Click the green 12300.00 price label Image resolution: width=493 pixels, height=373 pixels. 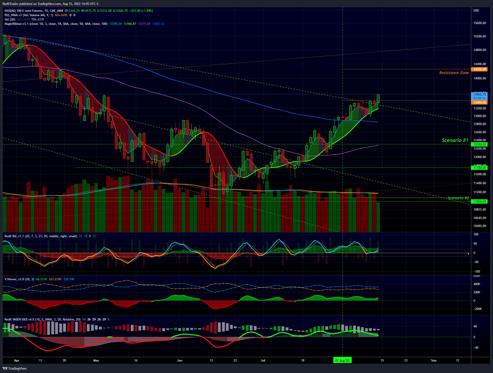[479, 144]
